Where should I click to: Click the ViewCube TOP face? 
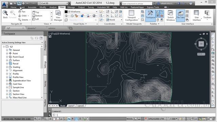[201, 44]
